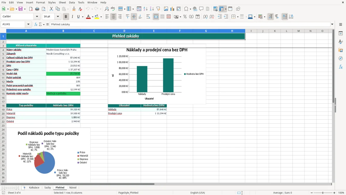Image resolution: width=346 pixels, height=195 pixels.
Task: Expand the 16 pt font size dropdown
Action: [x=58, y=17]
